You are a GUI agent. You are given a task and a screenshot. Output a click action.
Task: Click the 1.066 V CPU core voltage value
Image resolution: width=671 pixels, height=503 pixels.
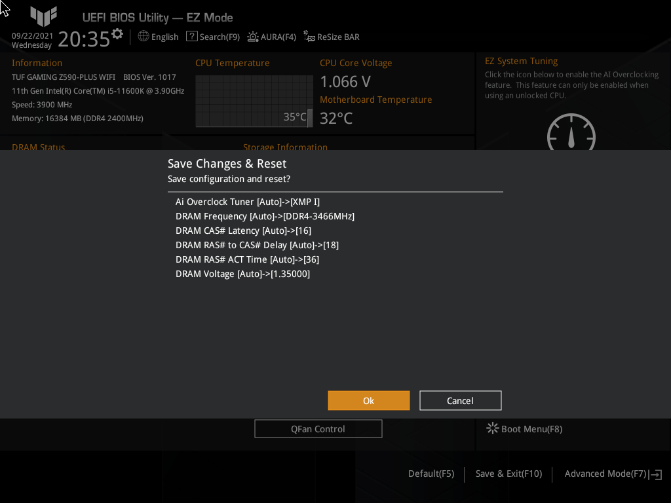click(345, 82)
